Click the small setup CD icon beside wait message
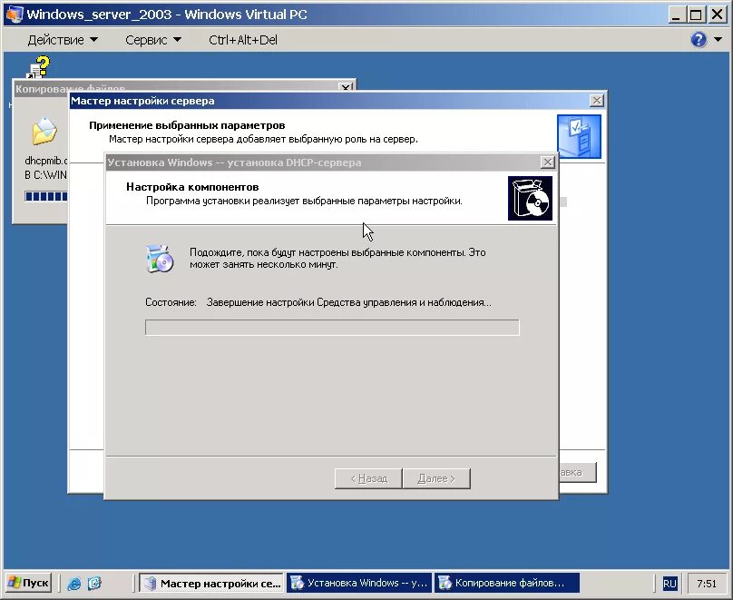The image size is (733, 600). 160,258
